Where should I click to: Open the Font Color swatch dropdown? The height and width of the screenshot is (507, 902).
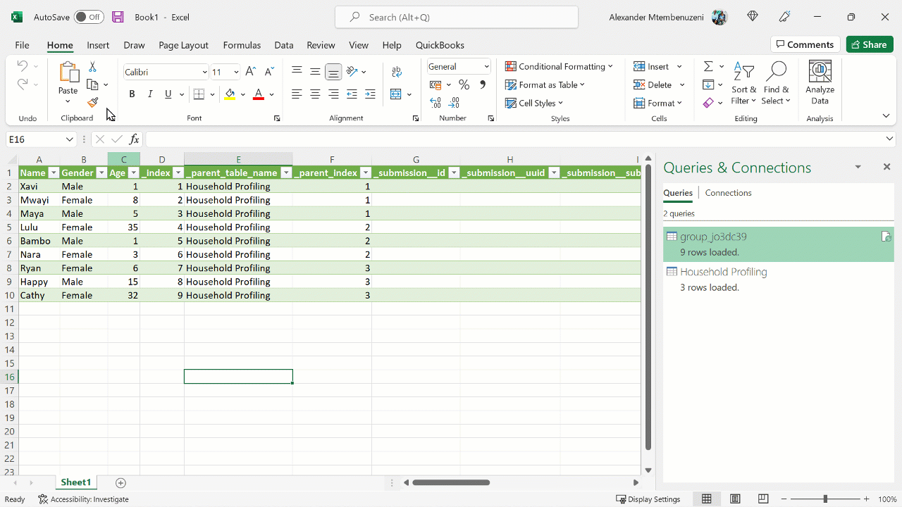pyautogui.click(x=270, y=94)
